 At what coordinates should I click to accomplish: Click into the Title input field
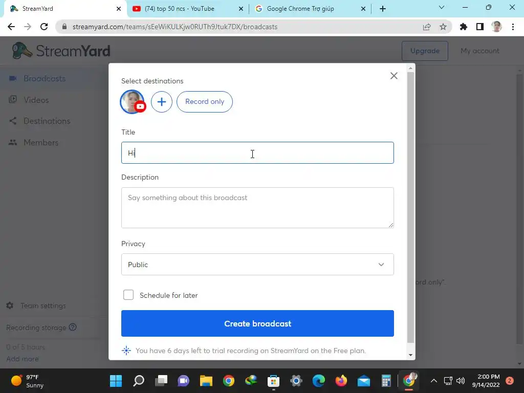pyautogui.click(x=257, y=152)
